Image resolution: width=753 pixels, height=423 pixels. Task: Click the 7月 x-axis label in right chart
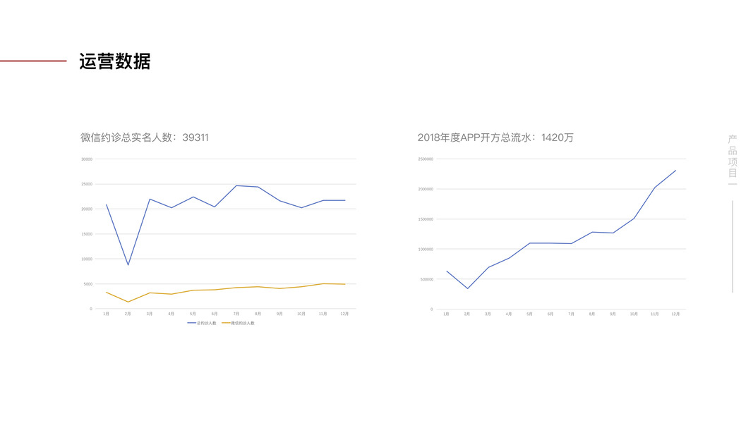click(571, 314)
